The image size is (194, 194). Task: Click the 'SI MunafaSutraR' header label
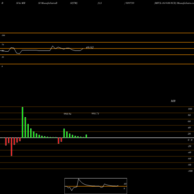pyautogui.click(x=48, y=3)
